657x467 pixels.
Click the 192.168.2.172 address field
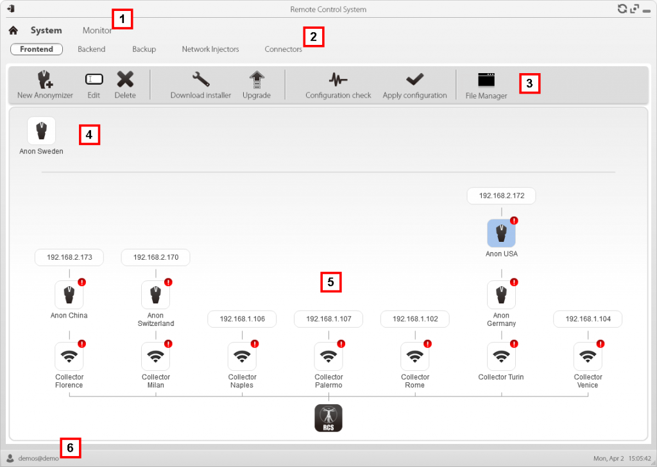pyautogui.click(x=501, y=196)
